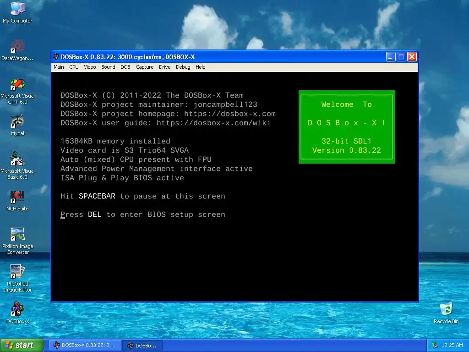The width and height of the screenshot is (469, 352).
Task: Switch to second DOSBo... taskbar button
Action: [143, 345]
